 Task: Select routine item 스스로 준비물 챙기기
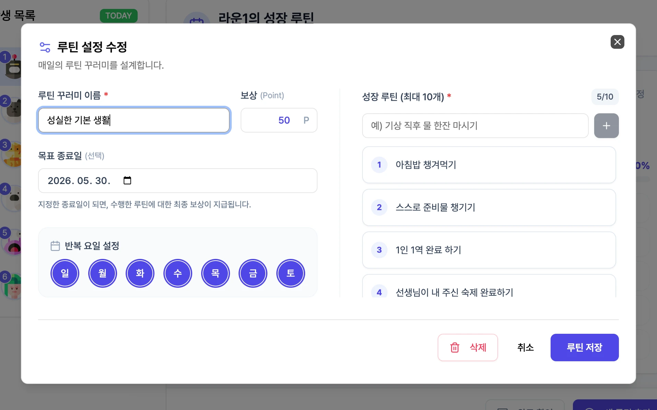click(489, 207)
